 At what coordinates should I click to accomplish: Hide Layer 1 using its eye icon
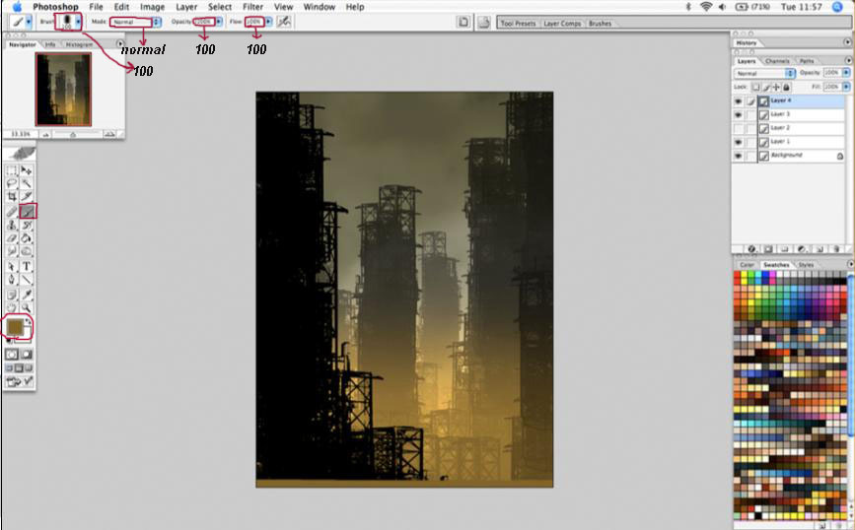pos(739,142)
